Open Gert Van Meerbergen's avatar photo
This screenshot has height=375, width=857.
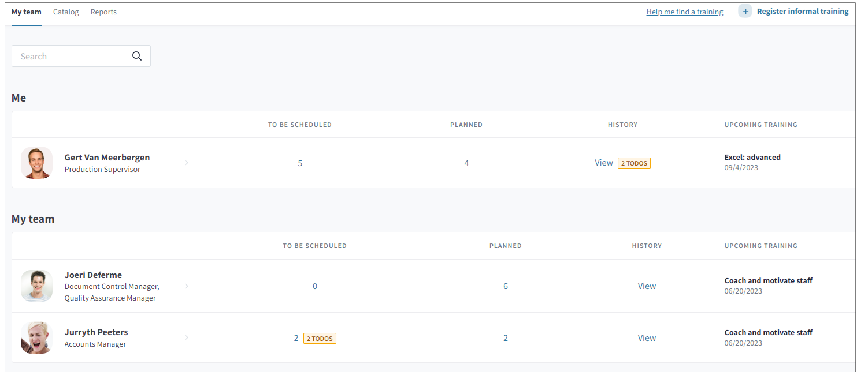pyautogui.click(x=37, y=163)
